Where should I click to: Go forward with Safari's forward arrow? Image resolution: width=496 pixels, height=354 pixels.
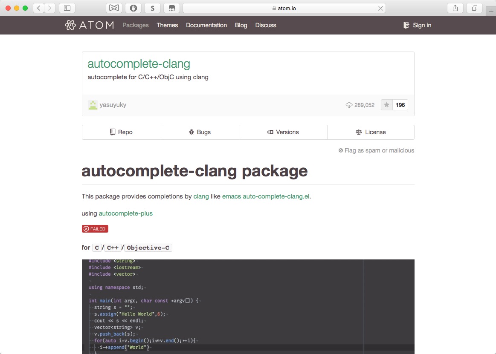(x=49, y=8)
